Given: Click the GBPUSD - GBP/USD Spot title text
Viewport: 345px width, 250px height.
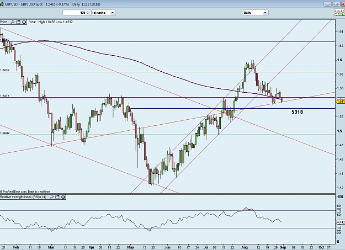Looking at the screenshot, I should (24, 4).
